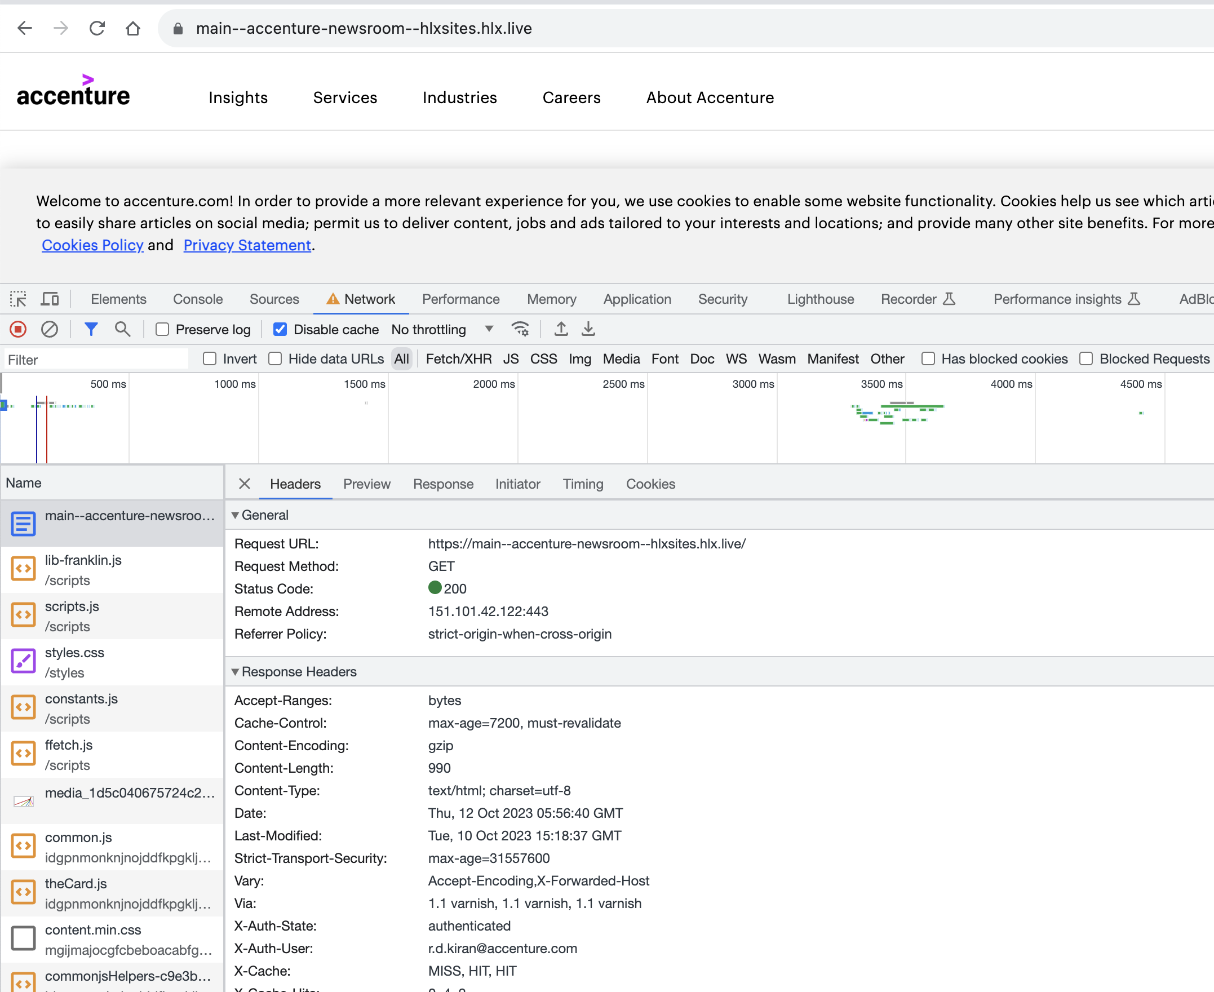
Task: Toggle device toolbar icon
Action: (x=50, y=299)
